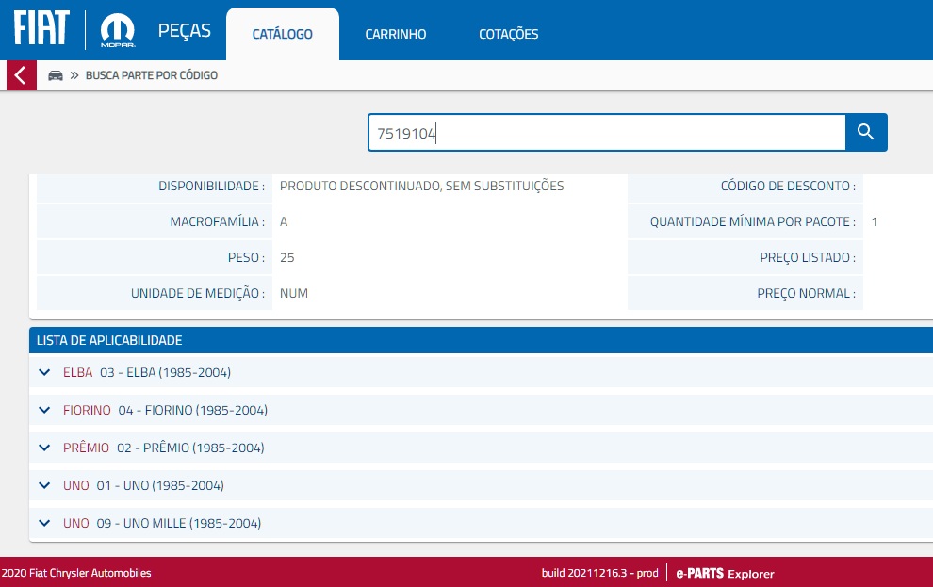The image size is (933, 587).
Task: Open the red ELBA model link
Action: (77, 372)
